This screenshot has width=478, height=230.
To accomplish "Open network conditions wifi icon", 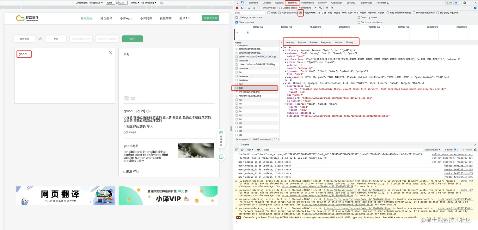I will [320, 8].
